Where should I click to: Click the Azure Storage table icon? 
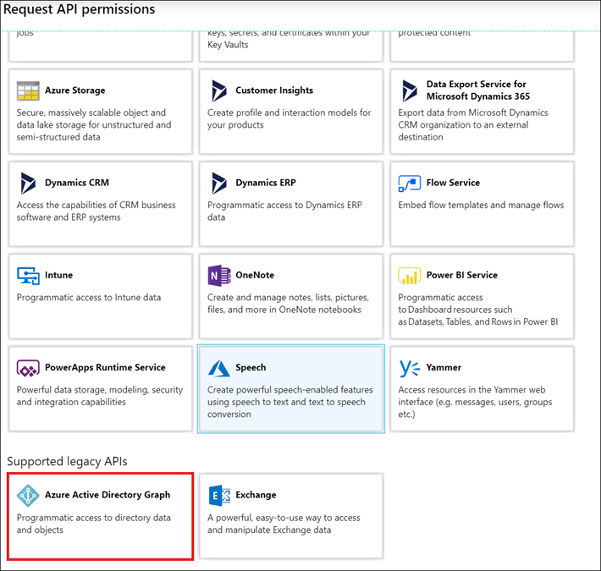click(x=28, y=91)
